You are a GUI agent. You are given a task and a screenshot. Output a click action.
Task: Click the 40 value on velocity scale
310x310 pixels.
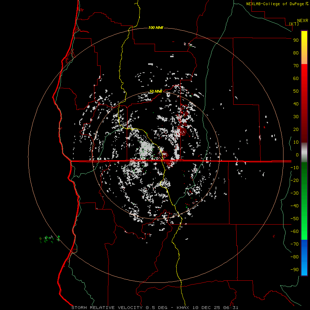[296, 104]
